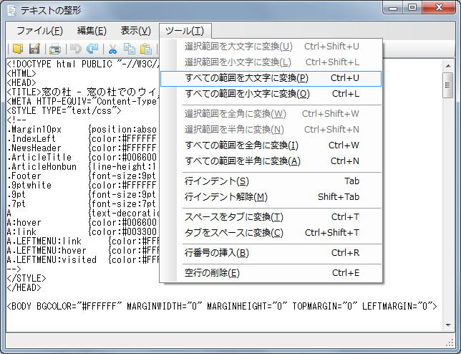The image size is (461, 354).
Task: Click the <STYLE TYPE="text/css"> line
Action: (64, 110)
